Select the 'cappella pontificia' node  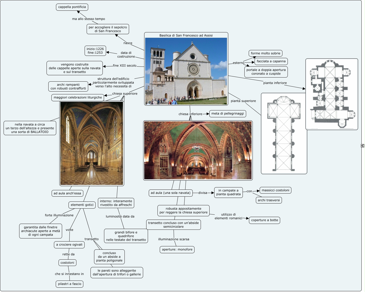[72, 7]
